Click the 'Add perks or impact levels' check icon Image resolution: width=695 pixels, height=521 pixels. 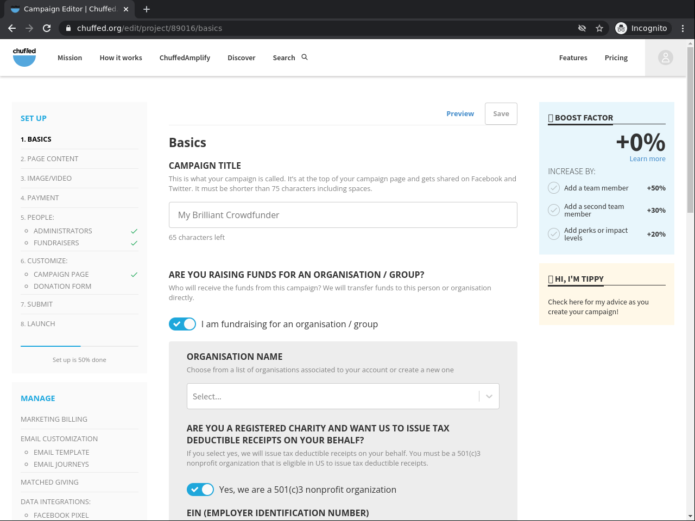point(554,234)
